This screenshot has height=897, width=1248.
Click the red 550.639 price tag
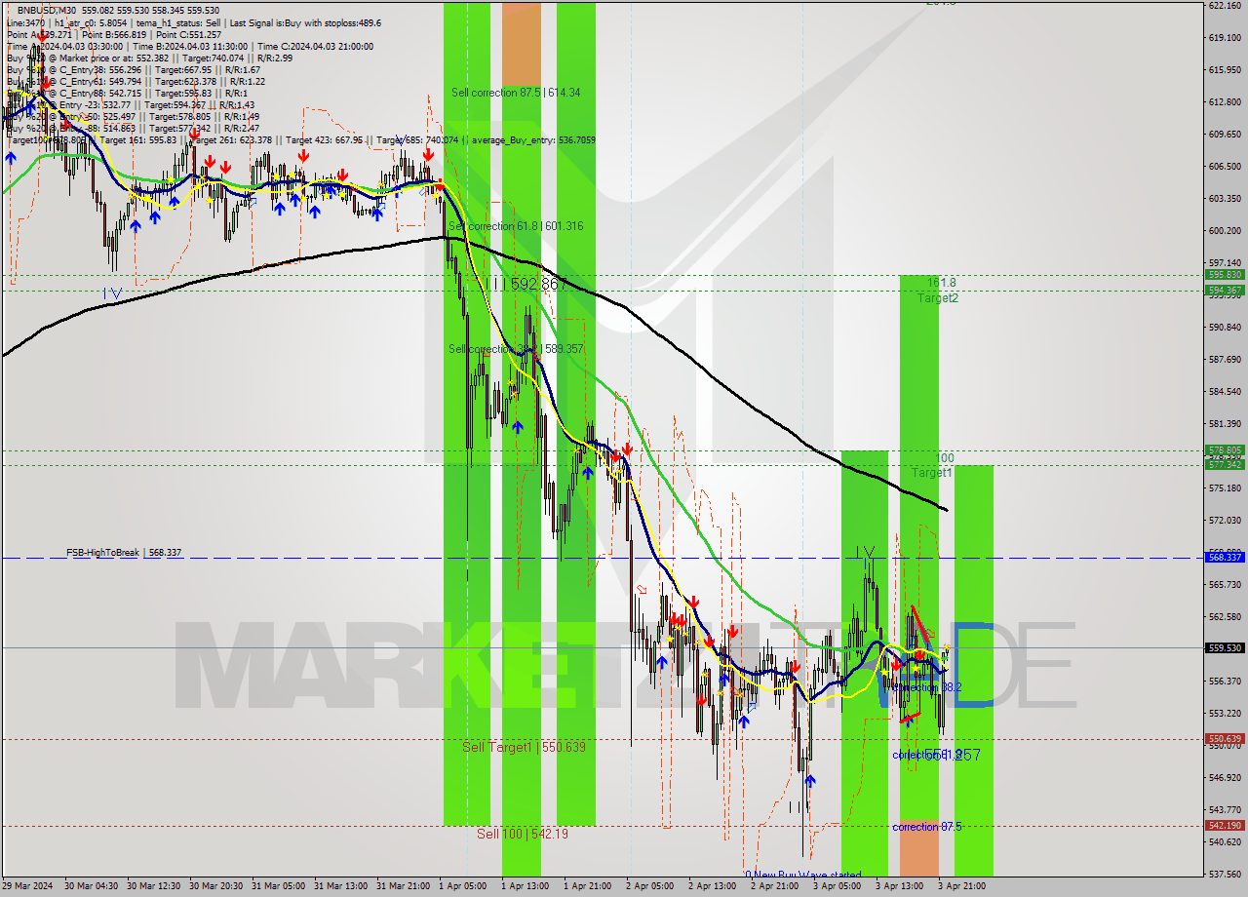1225,739
